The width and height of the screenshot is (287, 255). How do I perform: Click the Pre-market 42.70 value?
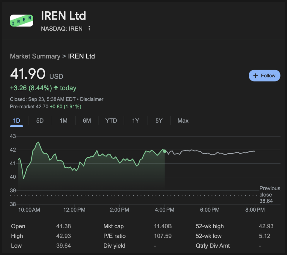[29, 107]
